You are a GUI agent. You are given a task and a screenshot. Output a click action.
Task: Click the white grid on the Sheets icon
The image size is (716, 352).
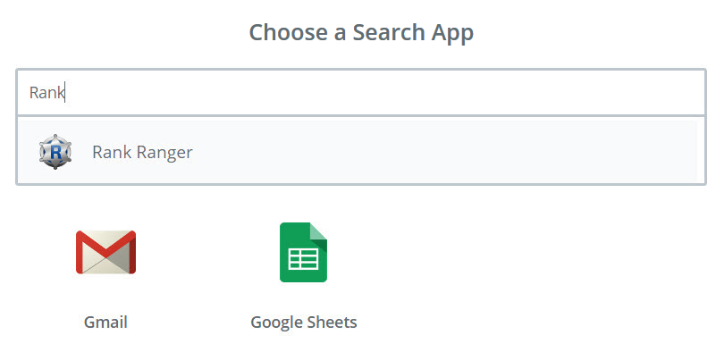click(303, 259)
